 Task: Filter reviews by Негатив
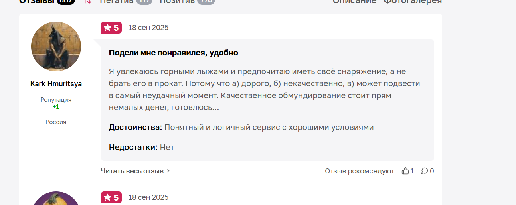pos(117,1)
